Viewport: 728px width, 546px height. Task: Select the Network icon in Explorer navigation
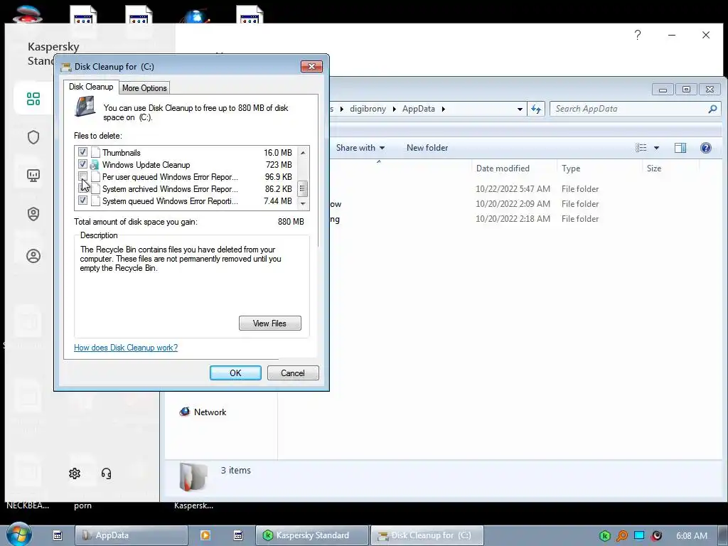pos(184,412)
